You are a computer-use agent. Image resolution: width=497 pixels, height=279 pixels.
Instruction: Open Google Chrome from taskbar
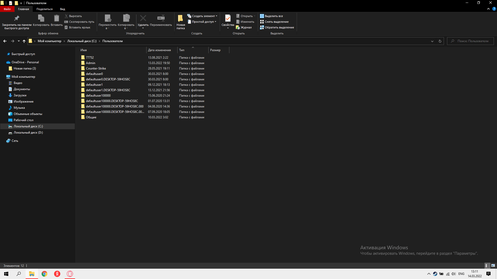pos(45,274)
